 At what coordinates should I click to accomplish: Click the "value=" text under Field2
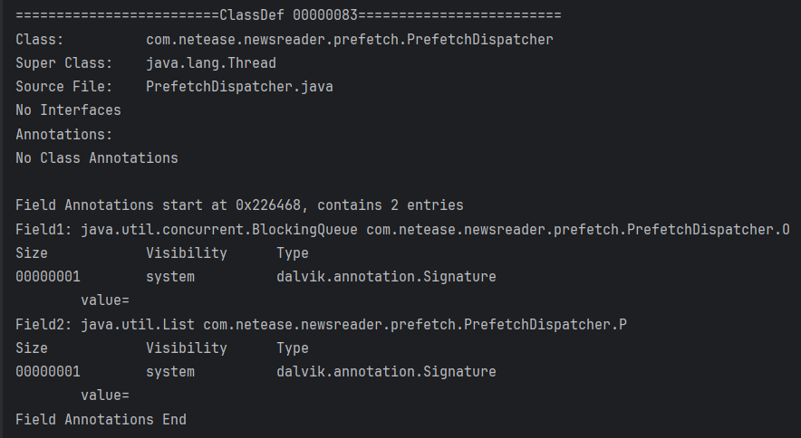point(105,395)
